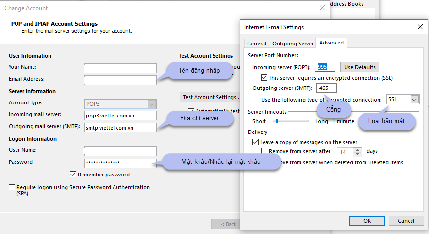Switch to the General tab
This screenshot has width=429, height=234.
tap(257, 44)
